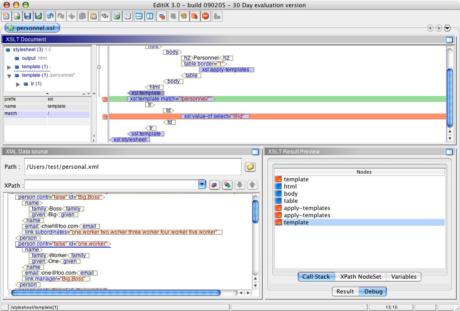Screen dimensions: 460x311
Task: Select the personnel.xsl document tab
Action: click(x=32, y=28)
